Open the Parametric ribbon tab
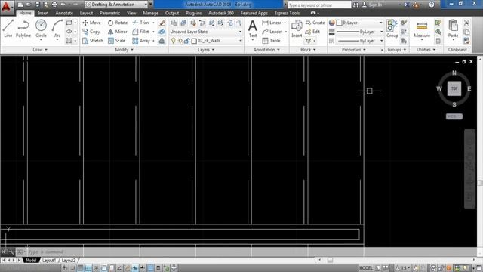This screenshot has height=272, width=483. pos(109,13)
